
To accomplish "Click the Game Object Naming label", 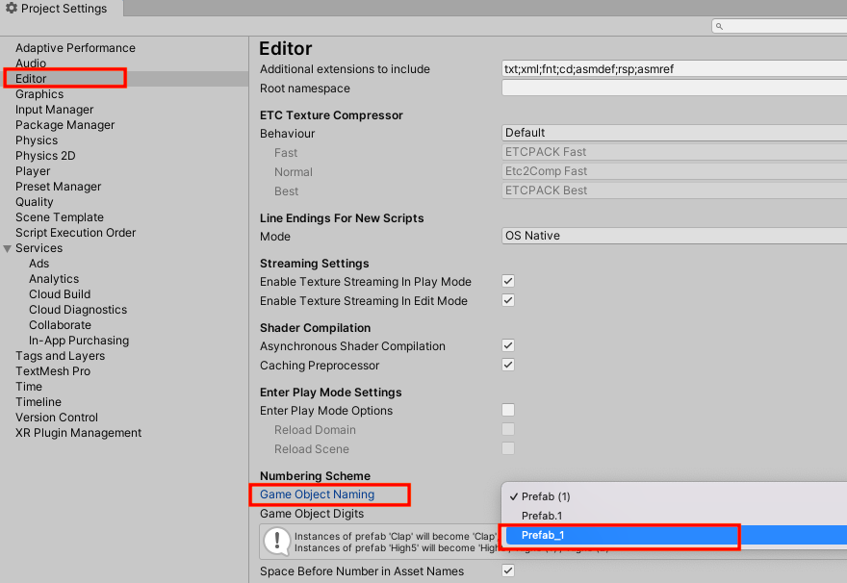I will pyautogui.click(x=317, y=494).
